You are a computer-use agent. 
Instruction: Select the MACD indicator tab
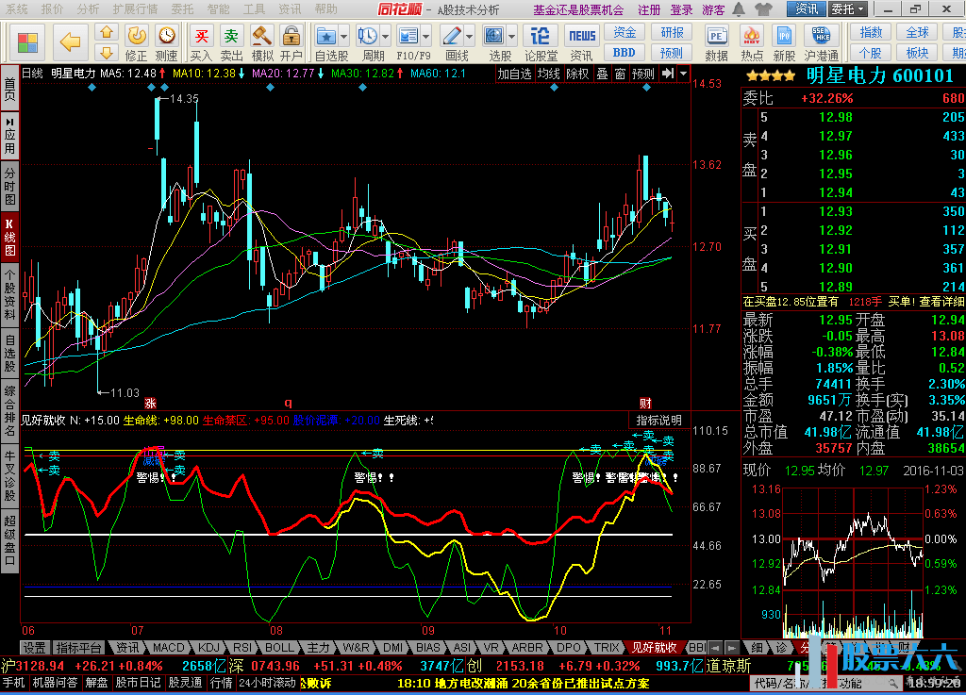pyautogui.click(x=168, y=648)
